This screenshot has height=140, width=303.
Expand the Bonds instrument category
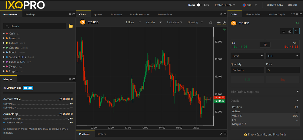[x=4, y=52]
